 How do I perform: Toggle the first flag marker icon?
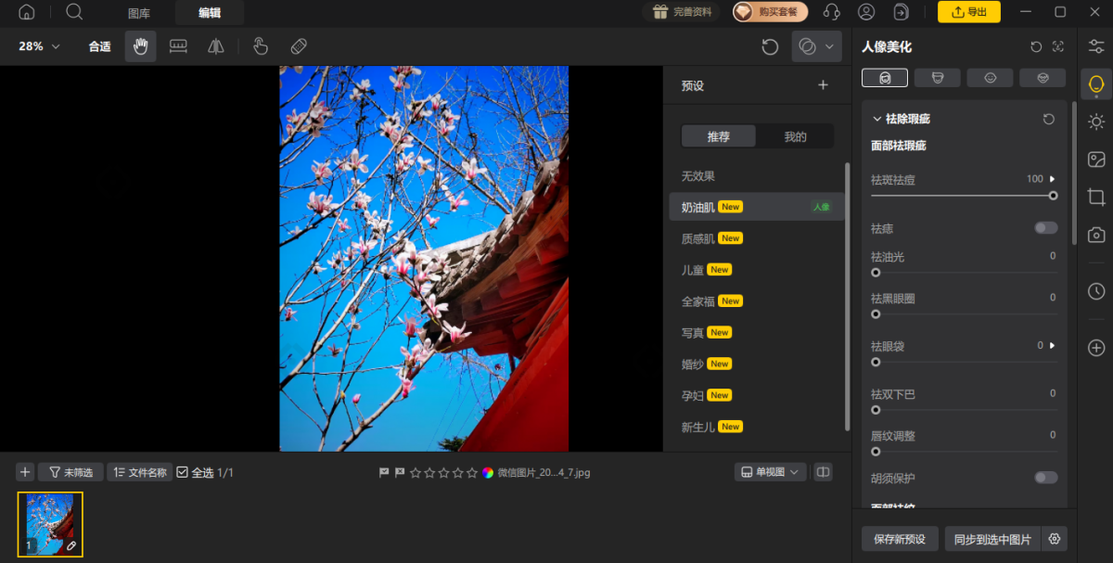384,473
